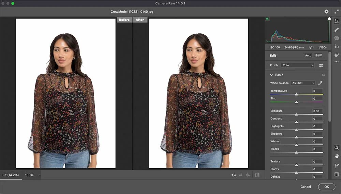Swap before and after settings icon

coord(241,175)
